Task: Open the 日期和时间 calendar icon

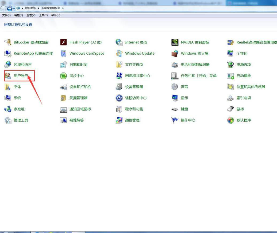Action: point(63,65)
